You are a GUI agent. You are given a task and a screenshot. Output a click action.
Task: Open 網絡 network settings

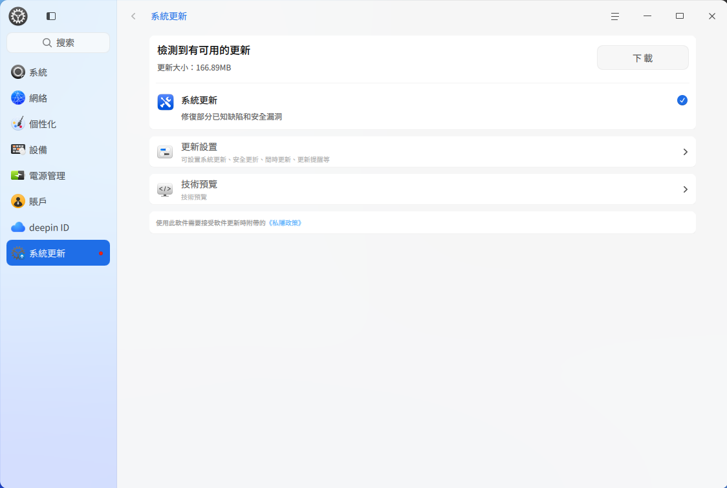click(58, 98)
